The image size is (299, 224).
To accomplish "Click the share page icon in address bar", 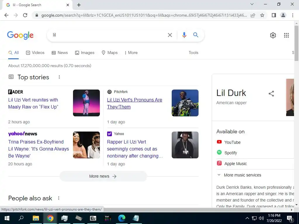I will click(x=253, y=15).
